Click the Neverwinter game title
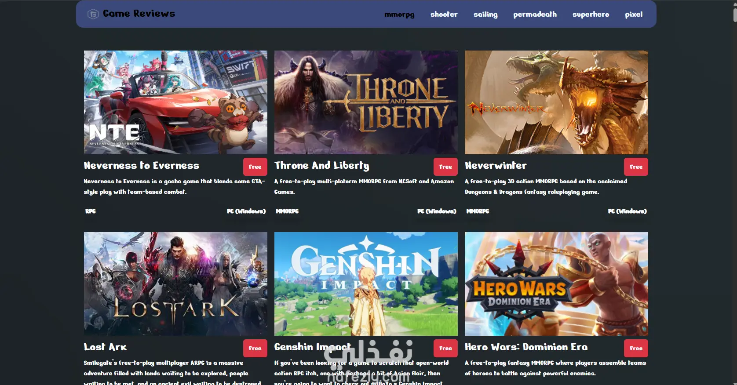 click(496, 166)
